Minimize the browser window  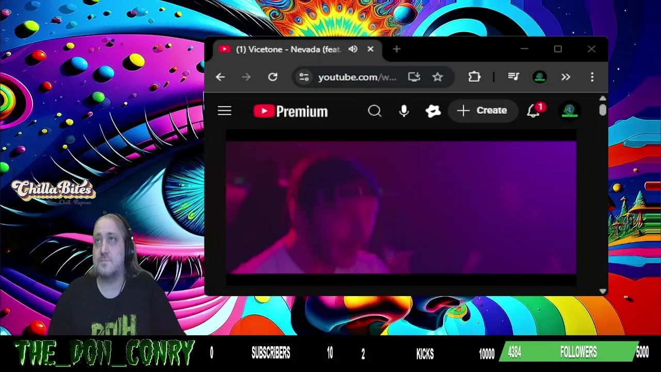525,49
